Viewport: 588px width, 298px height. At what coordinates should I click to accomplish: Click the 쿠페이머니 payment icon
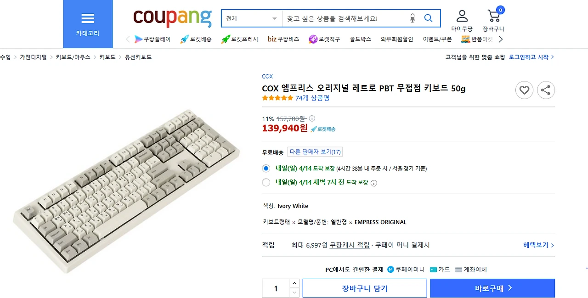click(x=390, y=270)
